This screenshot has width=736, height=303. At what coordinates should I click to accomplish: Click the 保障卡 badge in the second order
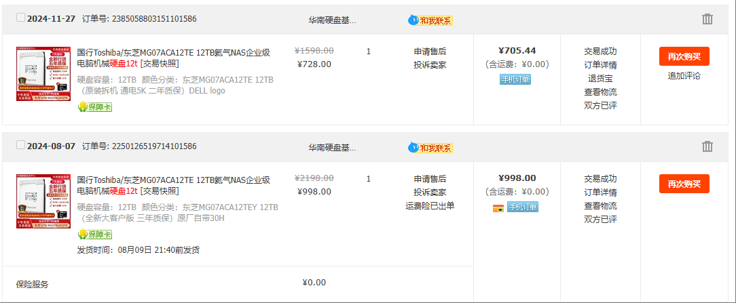pyautogui.click(x=95, y=234)
